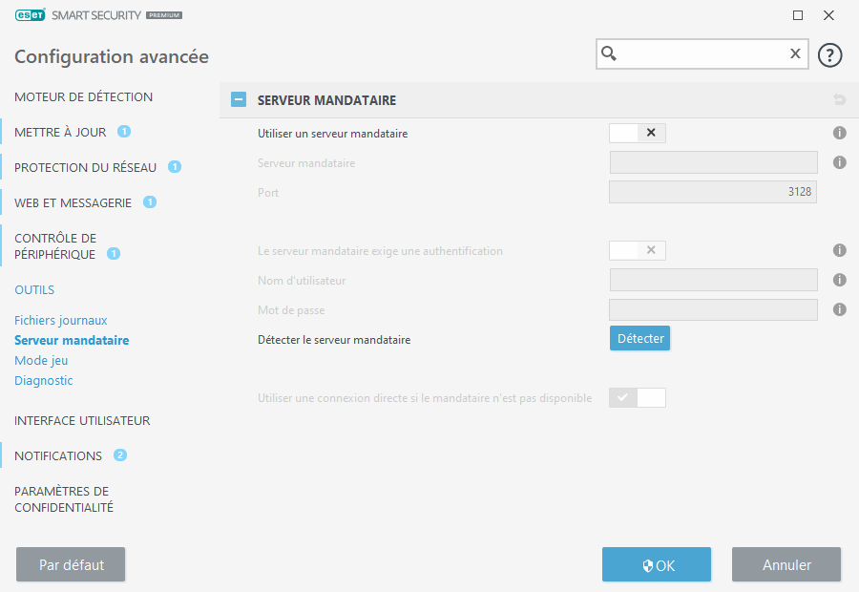Open Paramètres de confidentialité section
Screen dimensions: 859x592
pos(64,499)
